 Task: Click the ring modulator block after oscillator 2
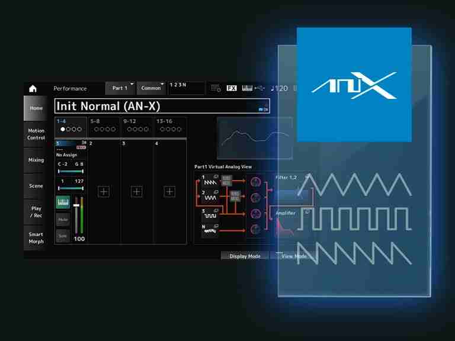point(235,196)
